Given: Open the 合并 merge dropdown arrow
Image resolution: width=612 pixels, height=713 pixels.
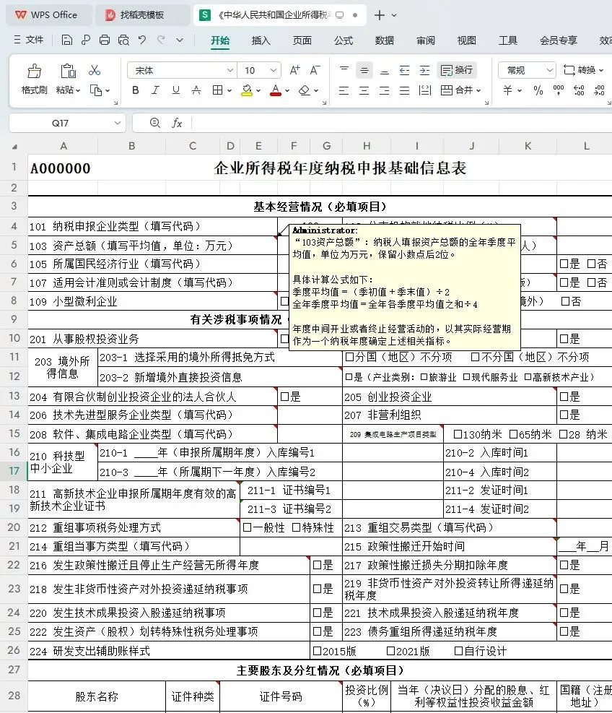Looking at the screenshot, I should [x=478, y=90].
